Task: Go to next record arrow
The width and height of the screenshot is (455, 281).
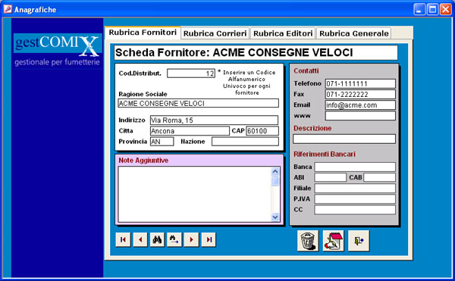Action: pyautogui.click(x=192, y=239)
